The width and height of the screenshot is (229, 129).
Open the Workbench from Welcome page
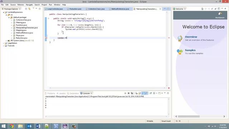click(220, 15)
